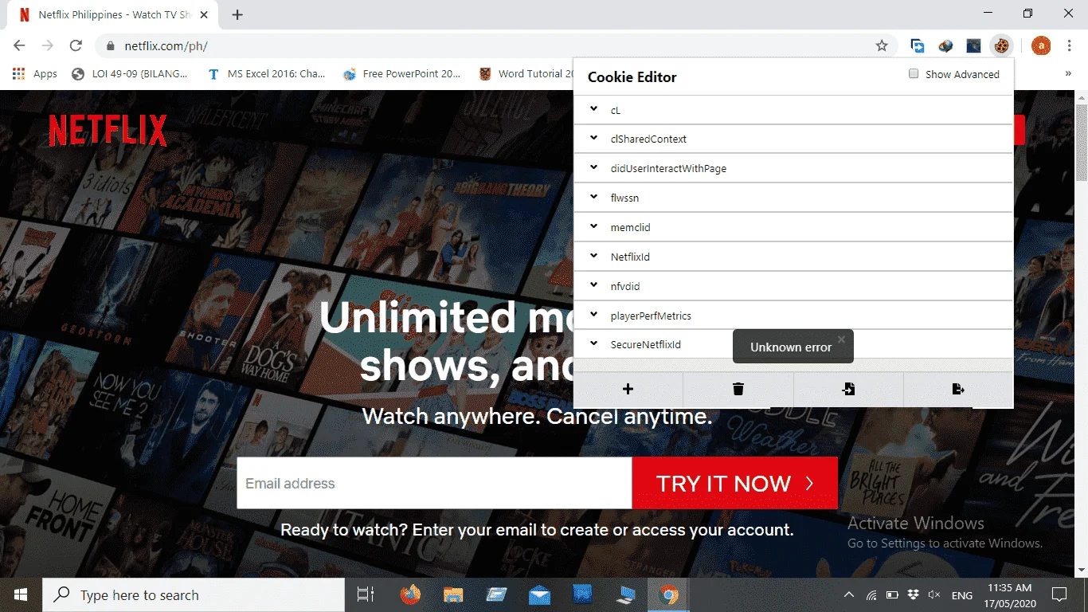The width and height of the screenshot is (1088, 612).
Task: Click the globe extension icon in the toolbar
Action: point(945,46)
